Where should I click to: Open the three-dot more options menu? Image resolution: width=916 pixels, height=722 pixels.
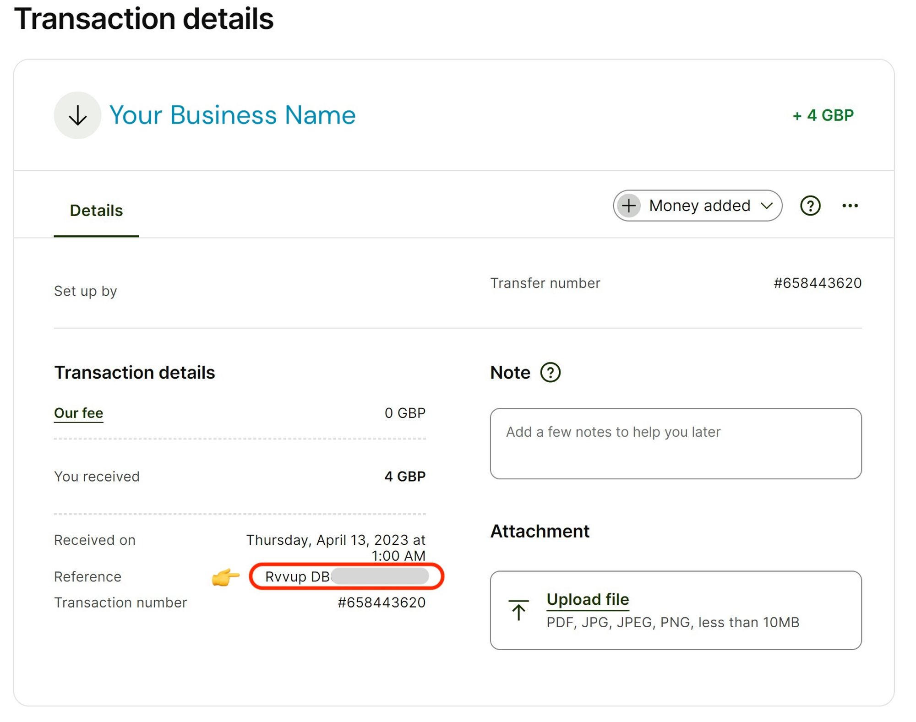coord(850,206)
